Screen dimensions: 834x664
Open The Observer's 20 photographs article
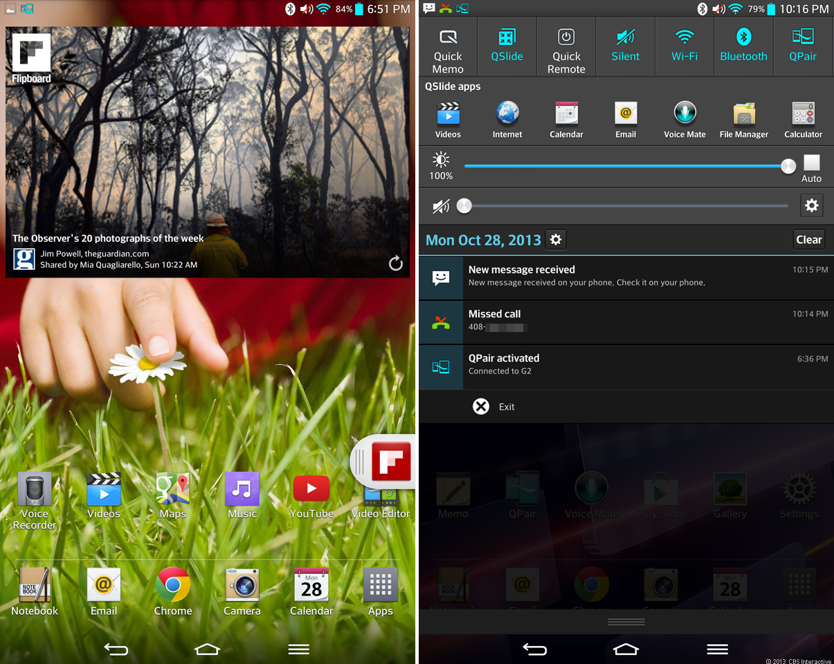click(108, 238)
